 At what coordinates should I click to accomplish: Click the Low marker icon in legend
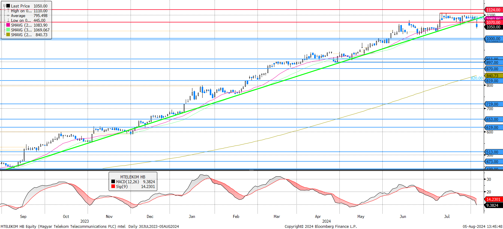tap(8, 20)
